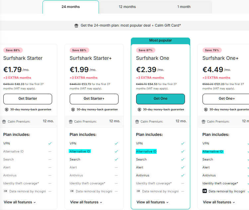Click the gift icon in the promo banner
249x210 pixels.
pos(76,26)
